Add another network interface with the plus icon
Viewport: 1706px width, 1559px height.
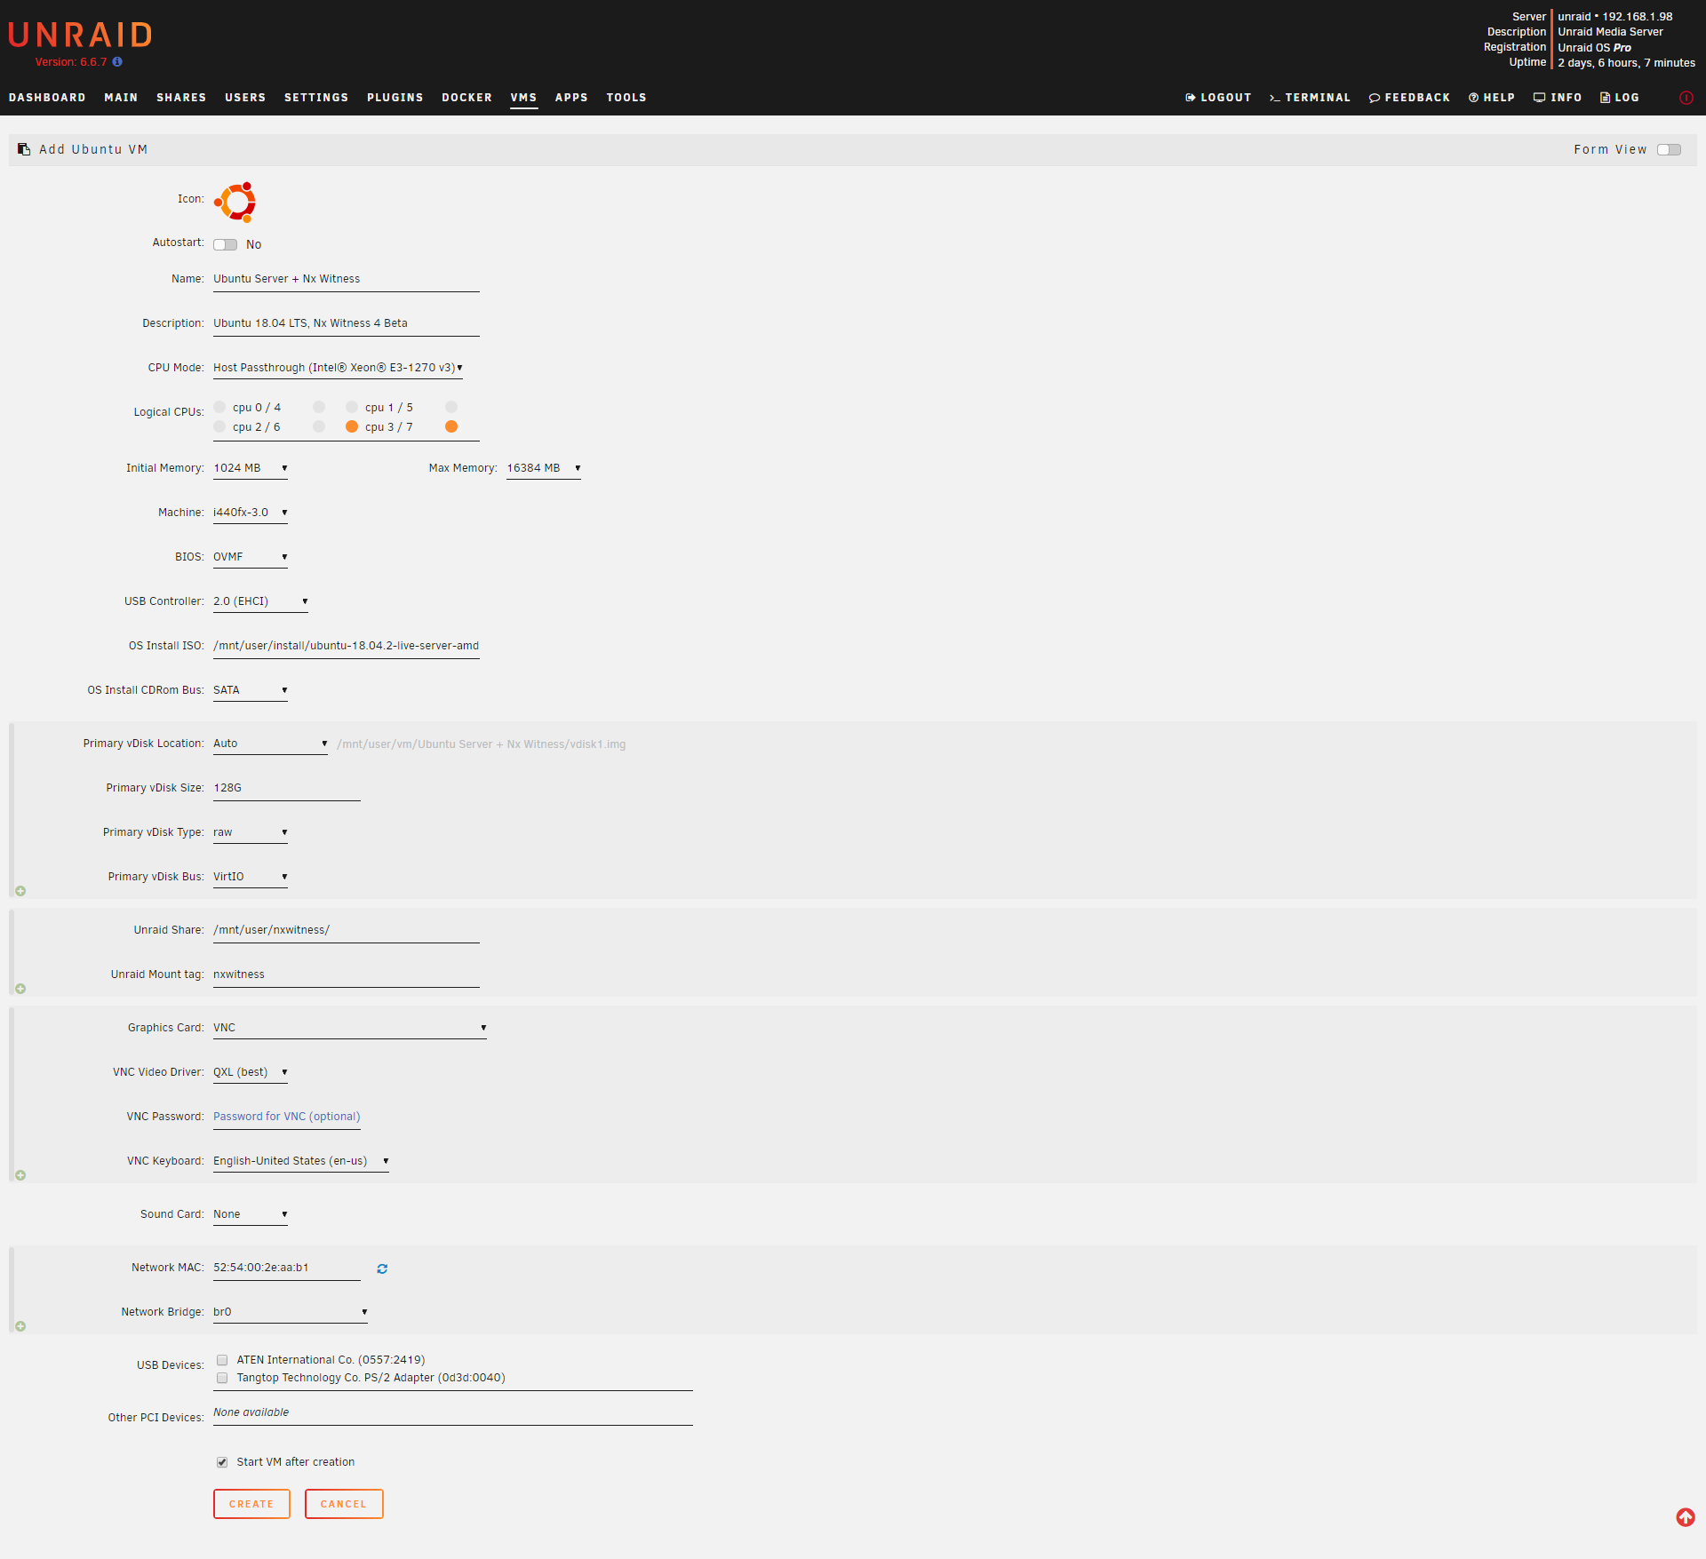[20, 1326]
